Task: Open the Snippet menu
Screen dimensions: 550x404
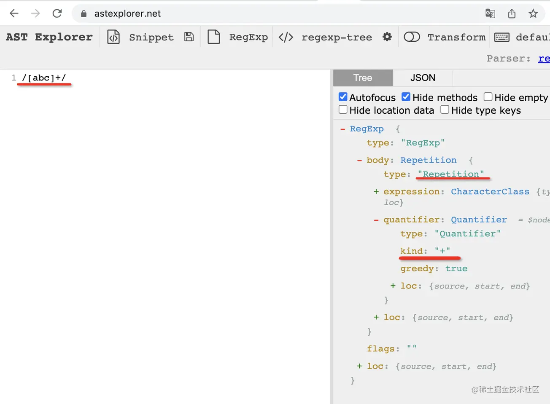Action: pos(151,37)
